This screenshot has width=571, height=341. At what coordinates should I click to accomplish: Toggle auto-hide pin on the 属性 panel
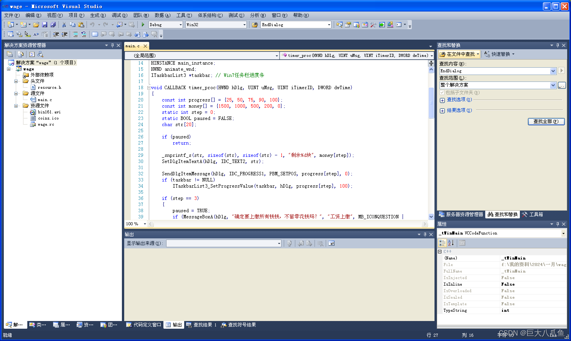pyautogui.click(x=558, y=224)
